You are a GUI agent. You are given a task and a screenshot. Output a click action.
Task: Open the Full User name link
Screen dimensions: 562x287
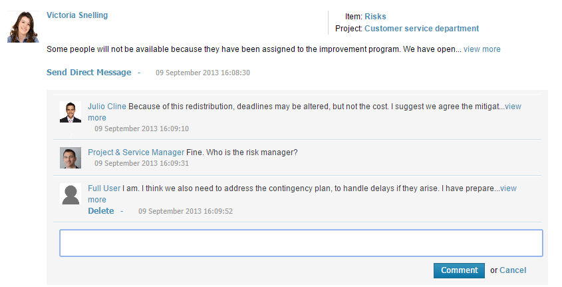(x=104, y=188)
